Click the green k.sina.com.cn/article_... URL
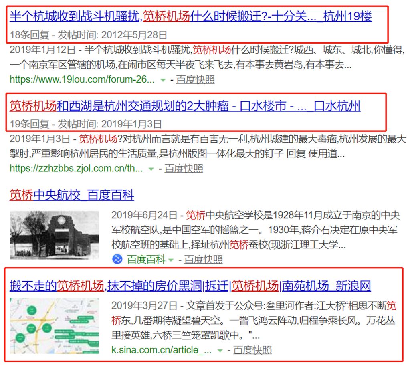 (x=162, y=350)
